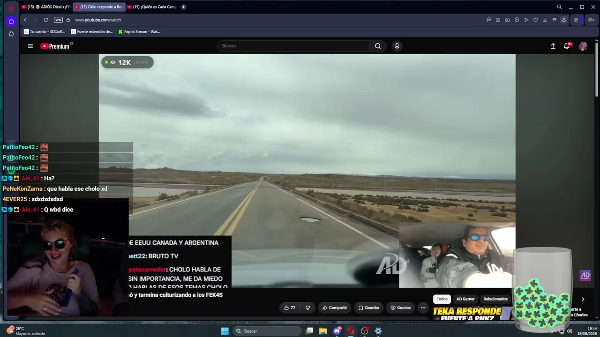This screenshot has width=600, height=337.
Task: Select the 'Todos' filter chip
Action: [442, 299]
